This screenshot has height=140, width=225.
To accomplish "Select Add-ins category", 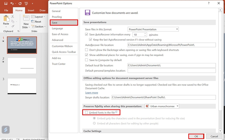I will pos(64,58).
